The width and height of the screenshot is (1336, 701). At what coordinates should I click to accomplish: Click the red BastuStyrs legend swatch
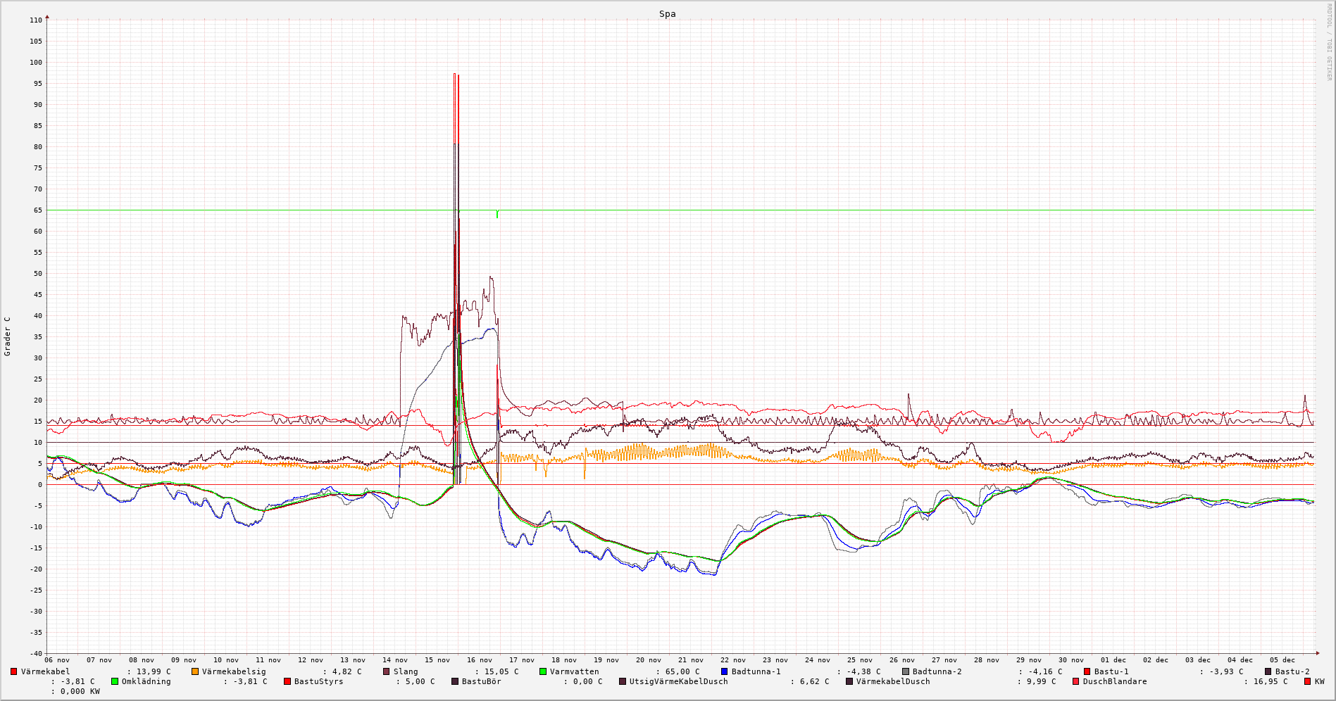(x=287, y=681)
